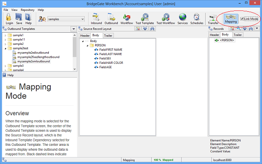Open the Inbound templates view
262x164 pixels.
click(96, 19)
